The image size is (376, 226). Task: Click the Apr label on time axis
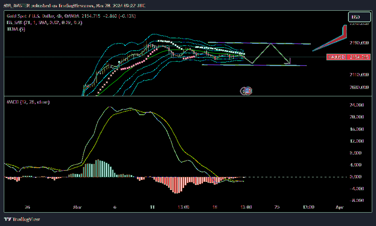[340, 207]
